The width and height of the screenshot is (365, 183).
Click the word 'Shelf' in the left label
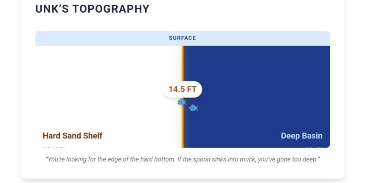pyautogui.click(x=93, y=136)
